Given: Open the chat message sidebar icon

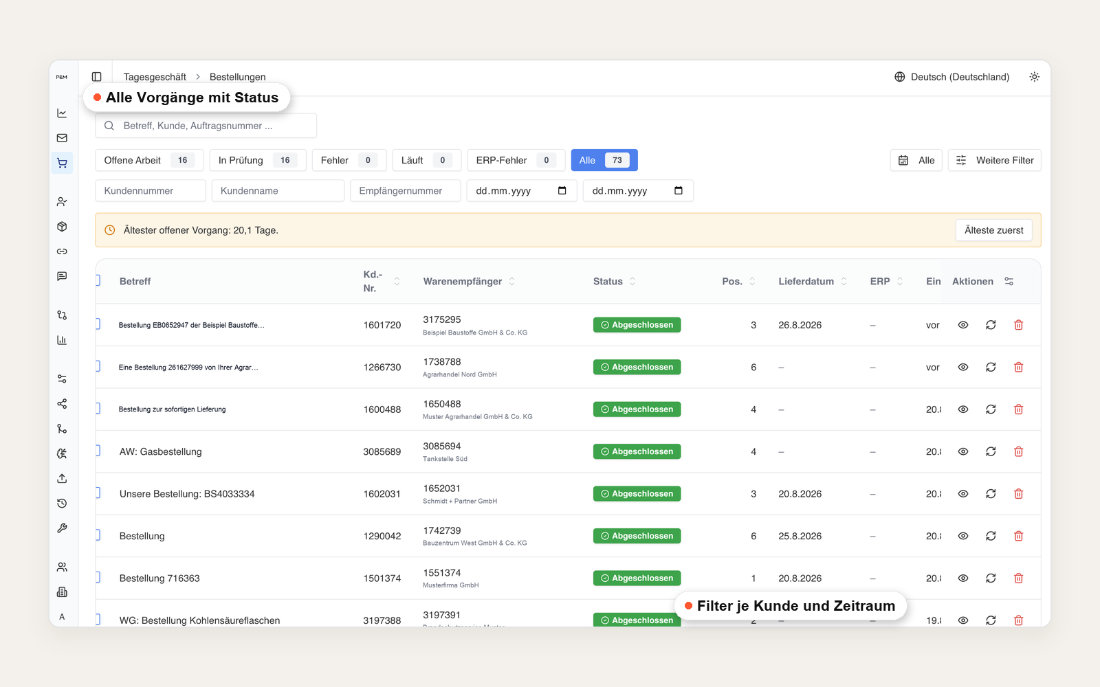Looking at the screenshot, I should pyautogui.click(x=62, y=276).
